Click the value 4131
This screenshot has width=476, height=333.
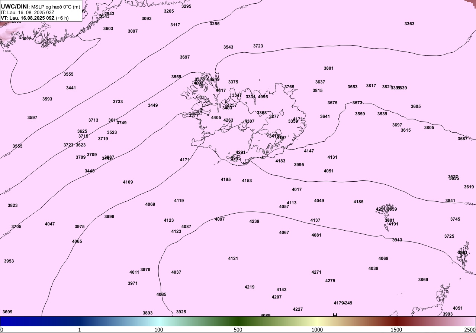pyautogui.click(x=332, y=157)
